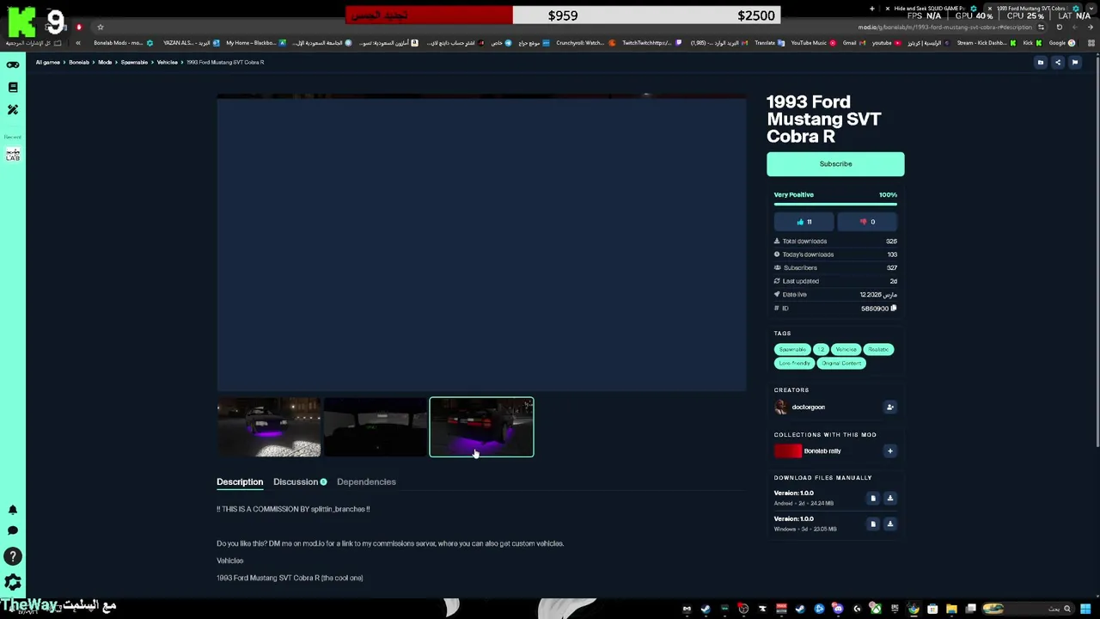Bookmark the page with the star icon
The image size is (1100, 619).
101,28
